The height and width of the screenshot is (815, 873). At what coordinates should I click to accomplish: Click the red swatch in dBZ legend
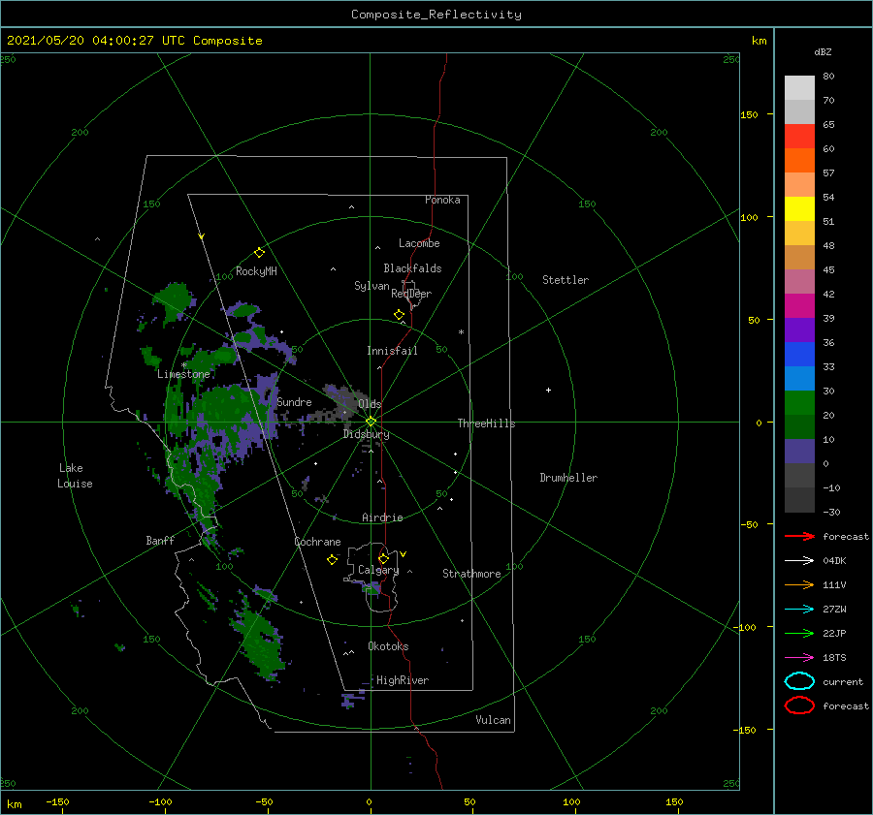pos(799,136)
